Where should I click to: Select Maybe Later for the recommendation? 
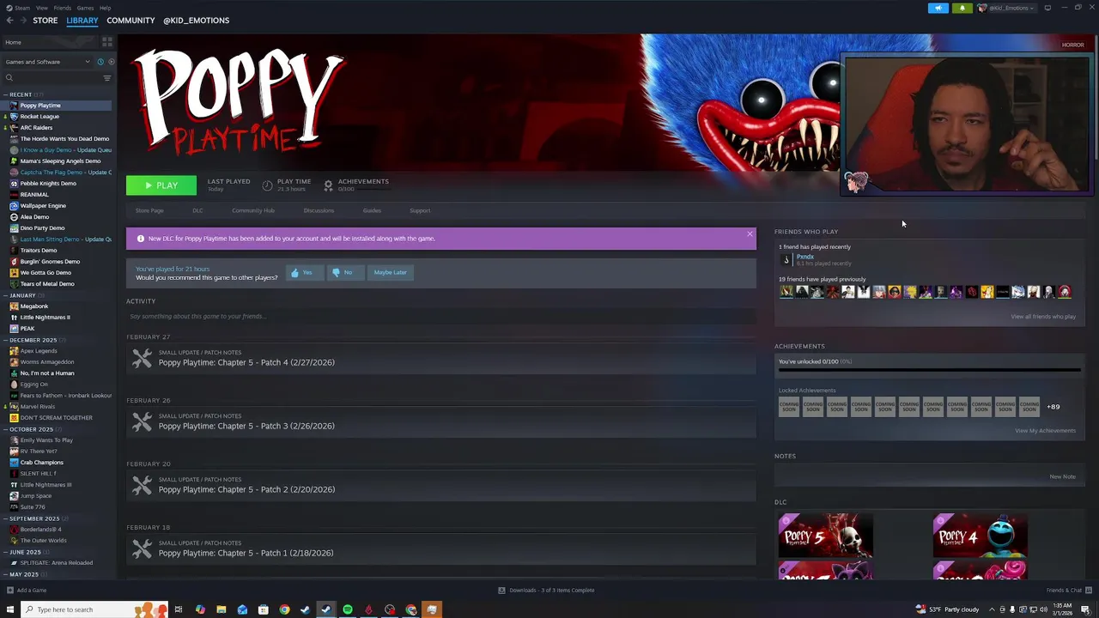point(390,272)
